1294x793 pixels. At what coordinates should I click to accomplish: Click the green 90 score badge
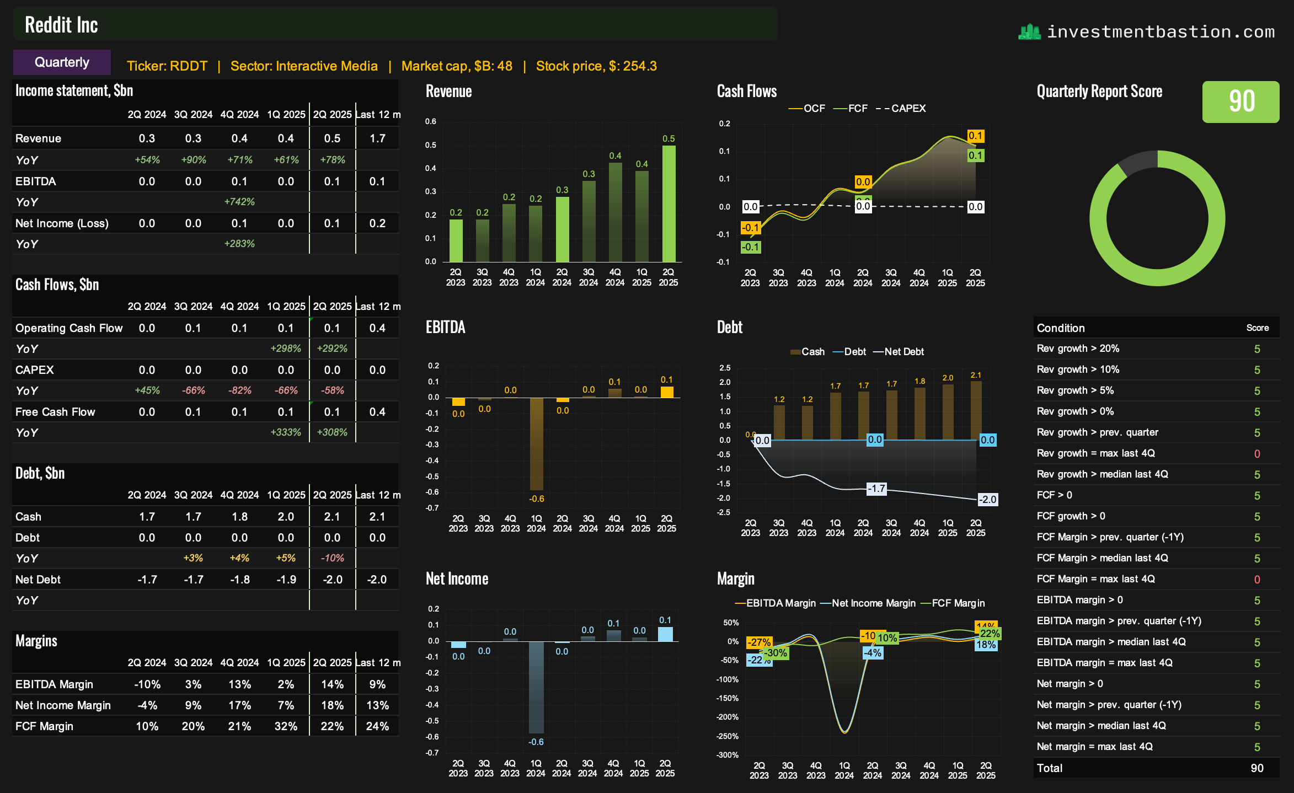pyautogui.click(x=1240, y=102)
